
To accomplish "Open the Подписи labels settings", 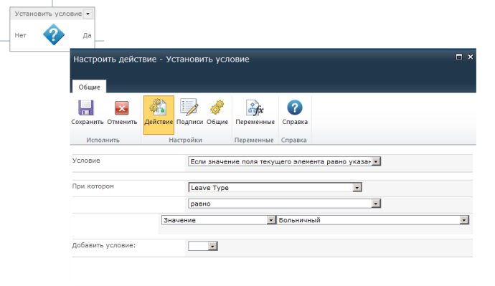I will pyautogui.click(x=189, y=112).
